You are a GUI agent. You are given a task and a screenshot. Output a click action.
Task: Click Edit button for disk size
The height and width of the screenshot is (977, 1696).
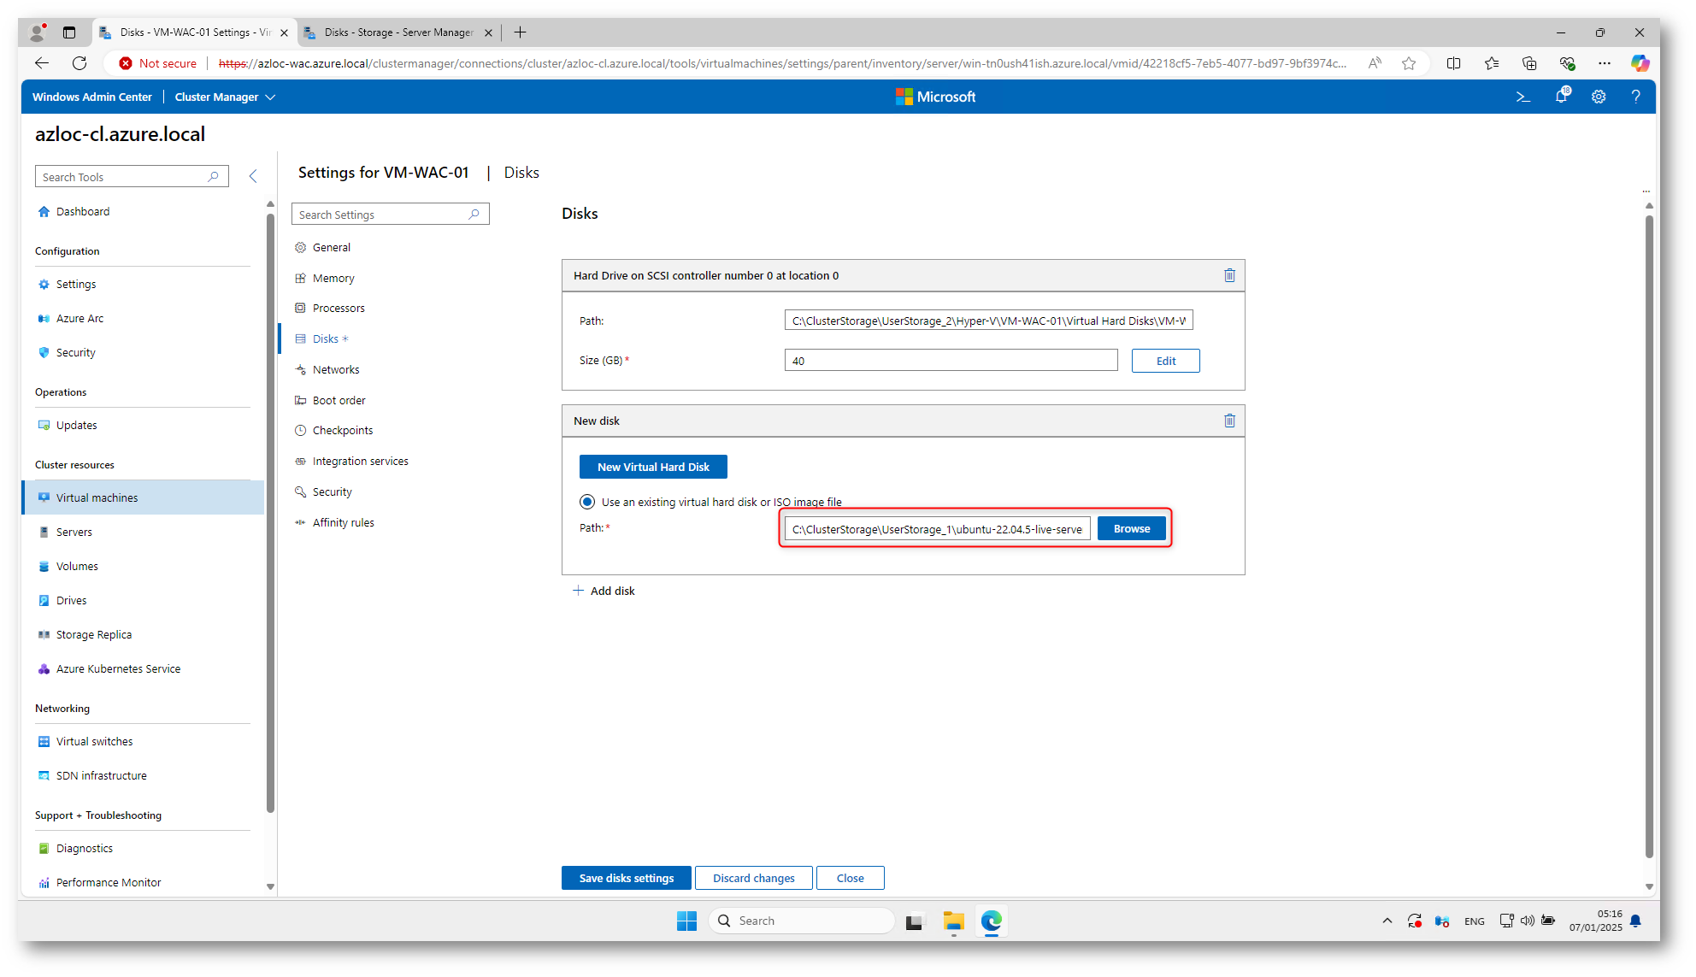coord(1166,361)
